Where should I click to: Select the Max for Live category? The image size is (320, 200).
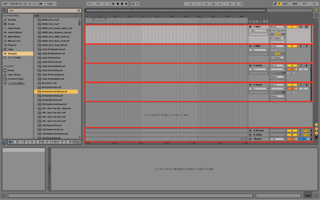[14, 41]
